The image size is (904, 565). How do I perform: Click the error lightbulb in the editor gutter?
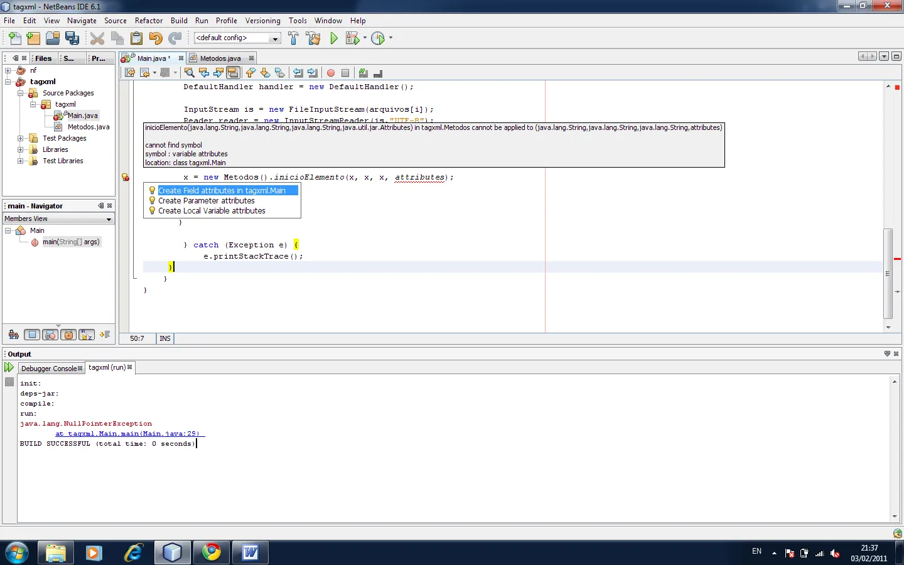click(x=126, y=178)
